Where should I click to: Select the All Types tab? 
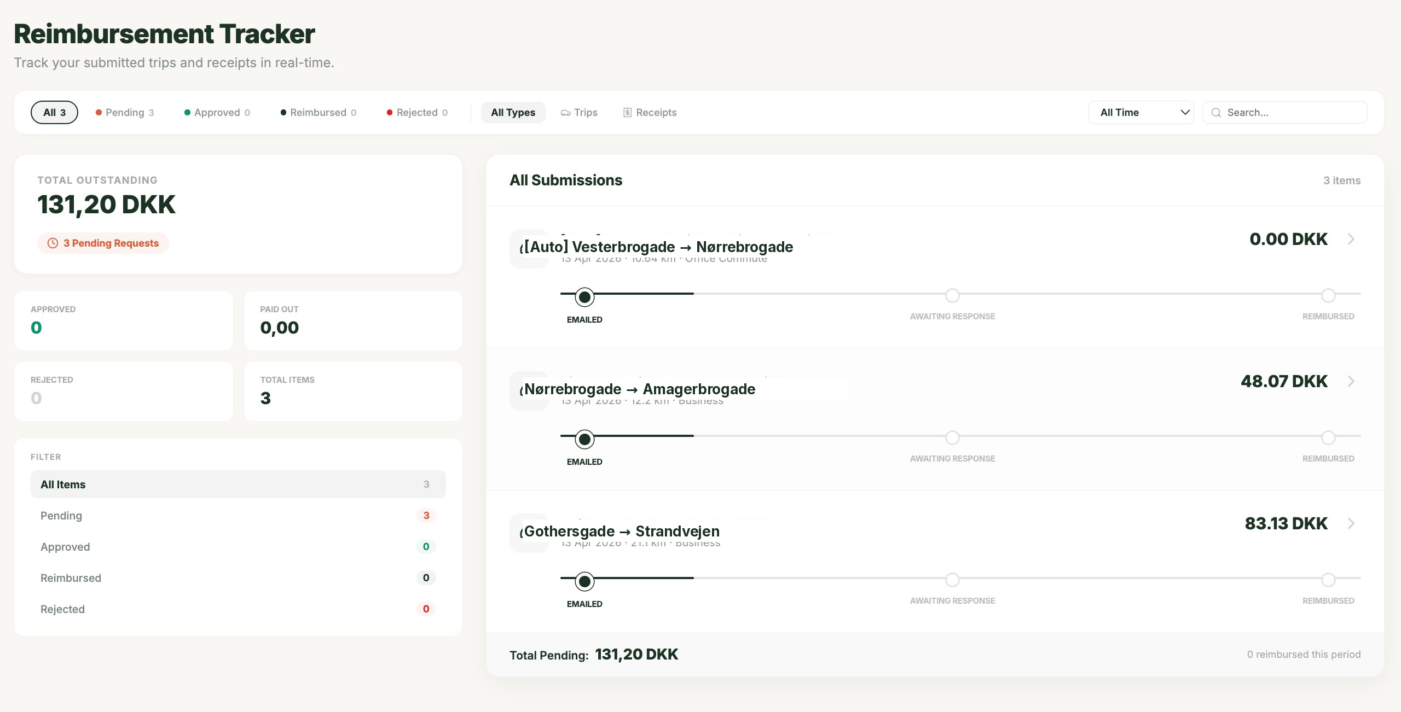pos(513,113)
